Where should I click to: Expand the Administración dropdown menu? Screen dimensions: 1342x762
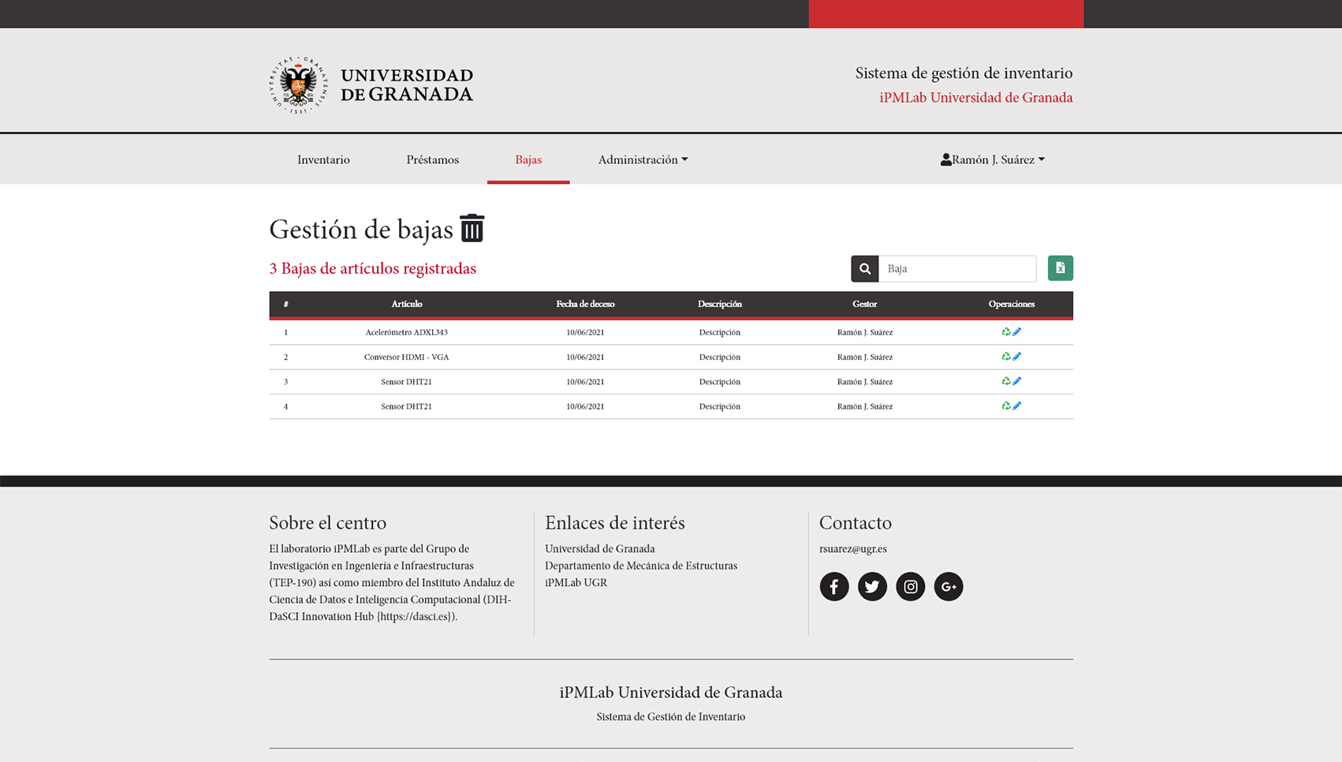pyautogui.click(x=643, y=159)
